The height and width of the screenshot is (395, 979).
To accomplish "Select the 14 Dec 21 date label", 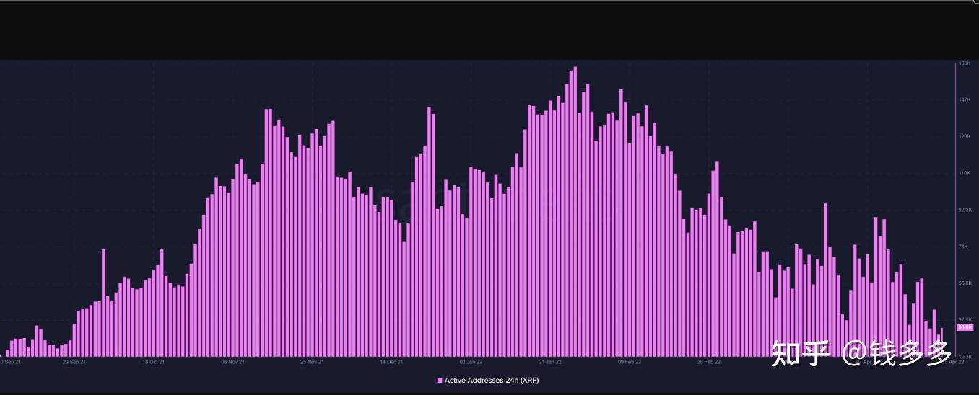I will click(x=391, y=362).
